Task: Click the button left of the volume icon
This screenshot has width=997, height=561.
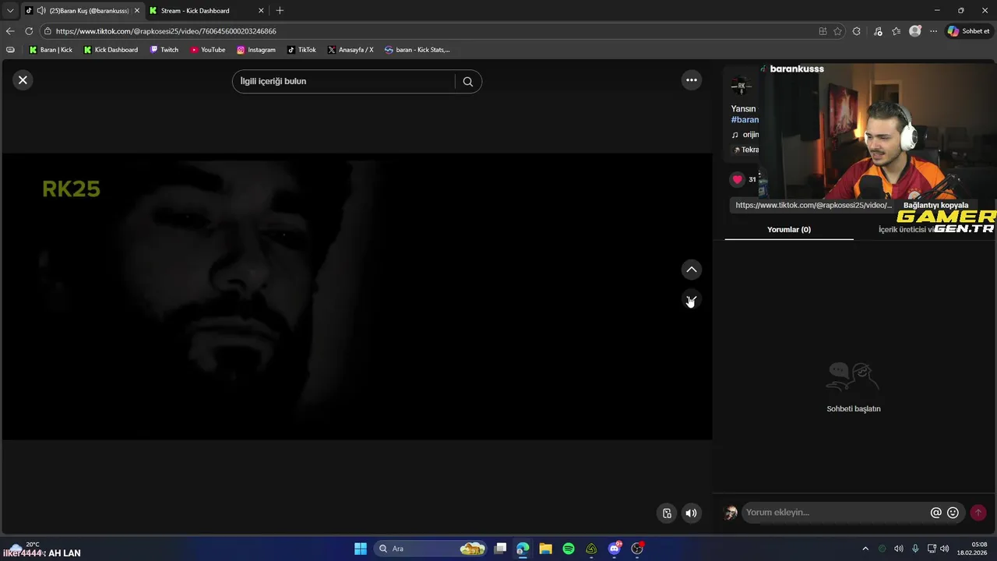Action: pyautogui.click(x=667, y=513)
